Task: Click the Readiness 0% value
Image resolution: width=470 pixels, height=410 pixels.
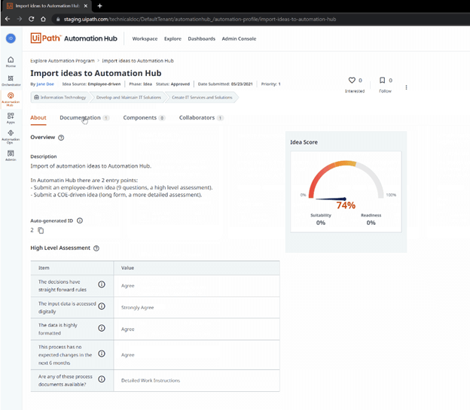Action: (x=371, y=223)
